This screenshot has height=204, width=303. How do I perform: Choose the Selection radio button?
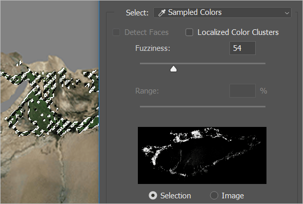click(x=153, y=195)
